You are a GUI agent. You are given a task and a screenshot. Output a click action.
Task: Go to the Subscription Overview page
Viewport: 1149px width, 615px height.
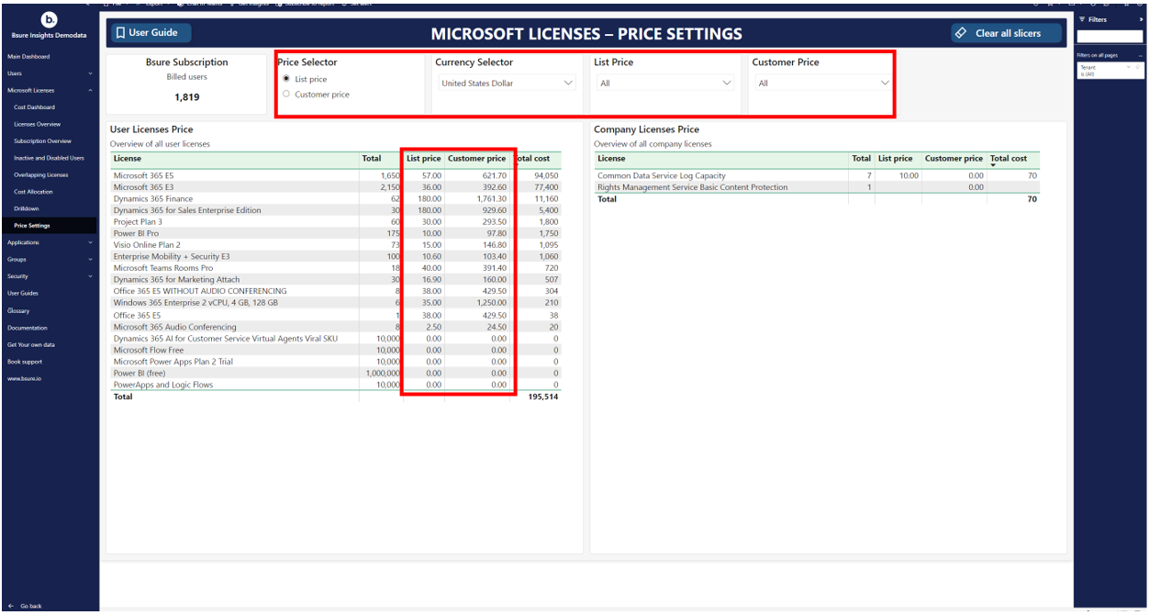(42, 141)
